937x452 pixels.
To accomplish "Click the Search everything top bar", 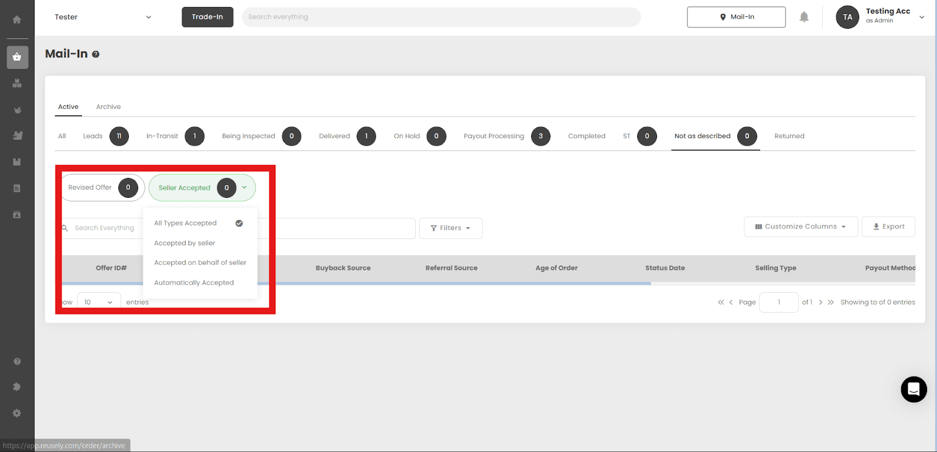I will click(441, 17).
